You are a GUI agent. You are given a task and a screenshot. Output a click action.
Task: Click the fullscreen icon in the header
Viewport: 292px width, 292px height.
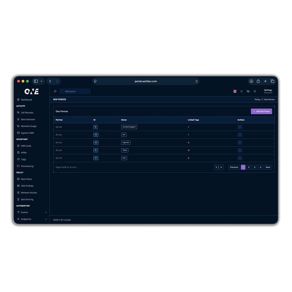pos(241,91)
